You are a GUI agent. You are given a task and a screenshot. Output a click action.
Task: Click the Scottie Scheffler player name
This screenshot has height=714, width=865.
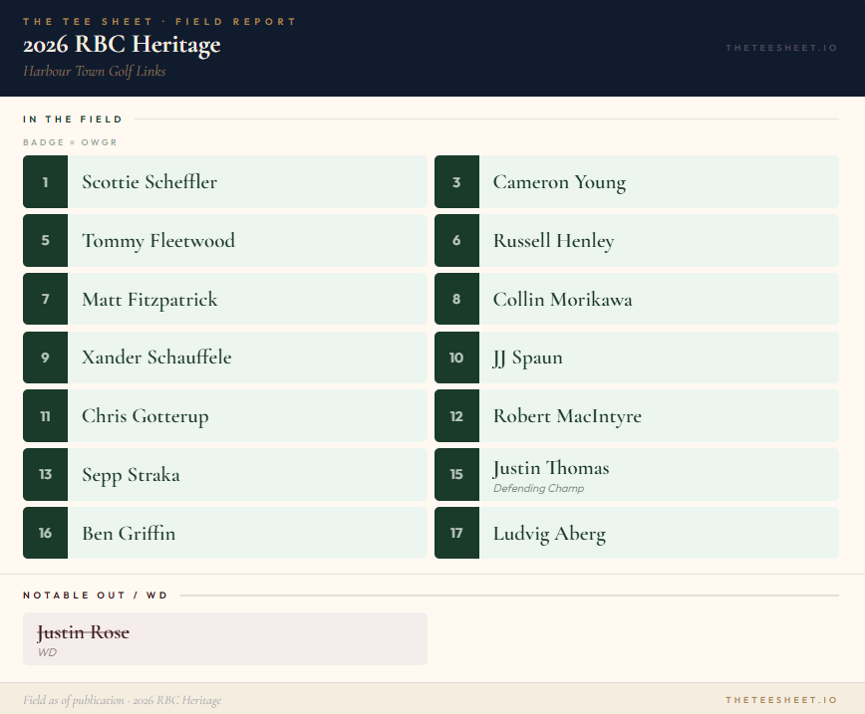149,182
